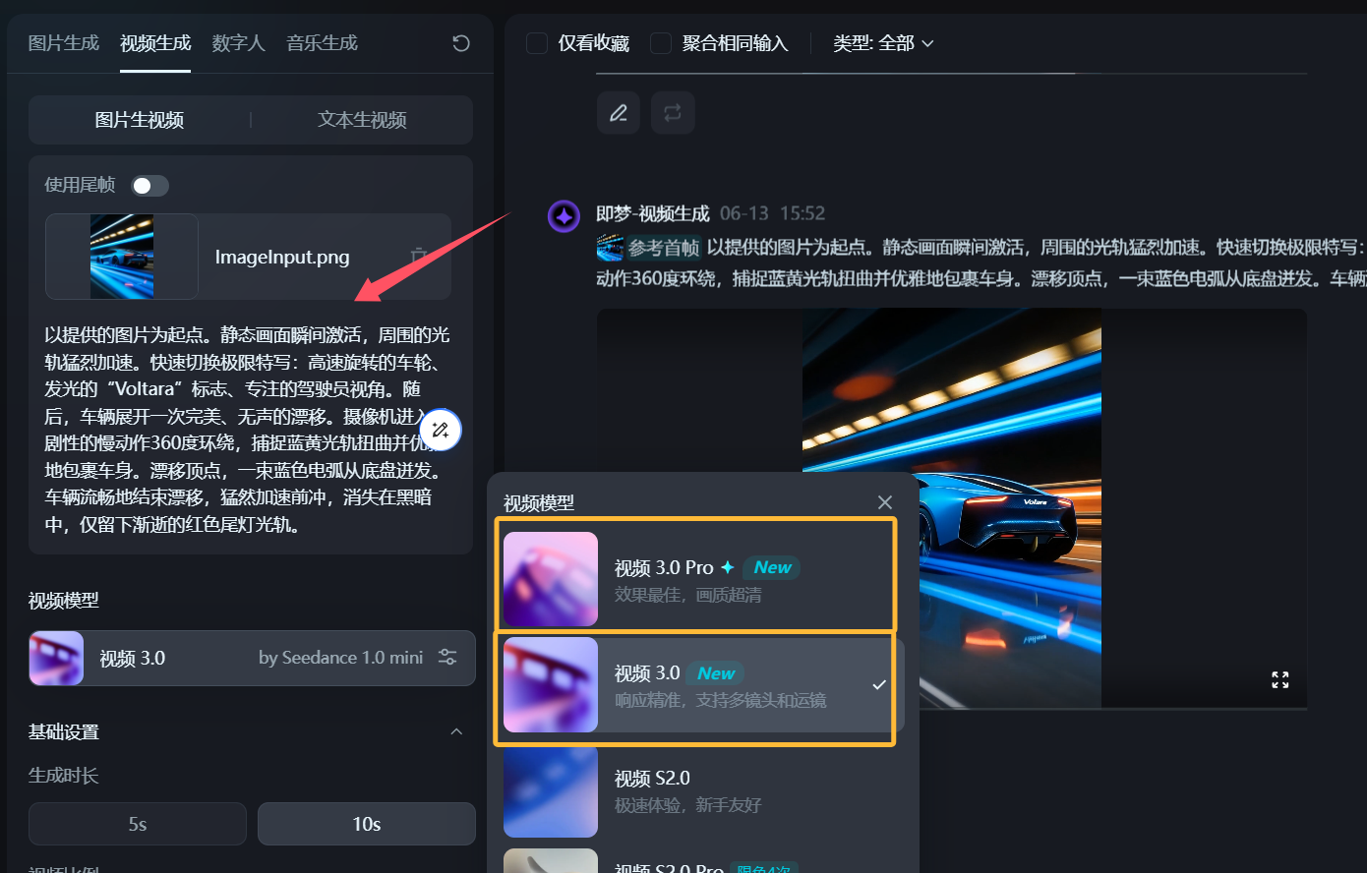The height and width of the screenshot is (873, 1367).
Task: Toggle the 使用尾帧 switch
Action: (150, 186)
